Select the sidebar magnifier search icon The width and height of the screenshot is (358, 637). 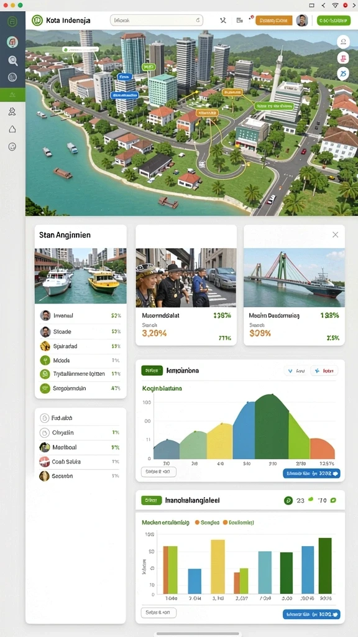pos(12,60)
